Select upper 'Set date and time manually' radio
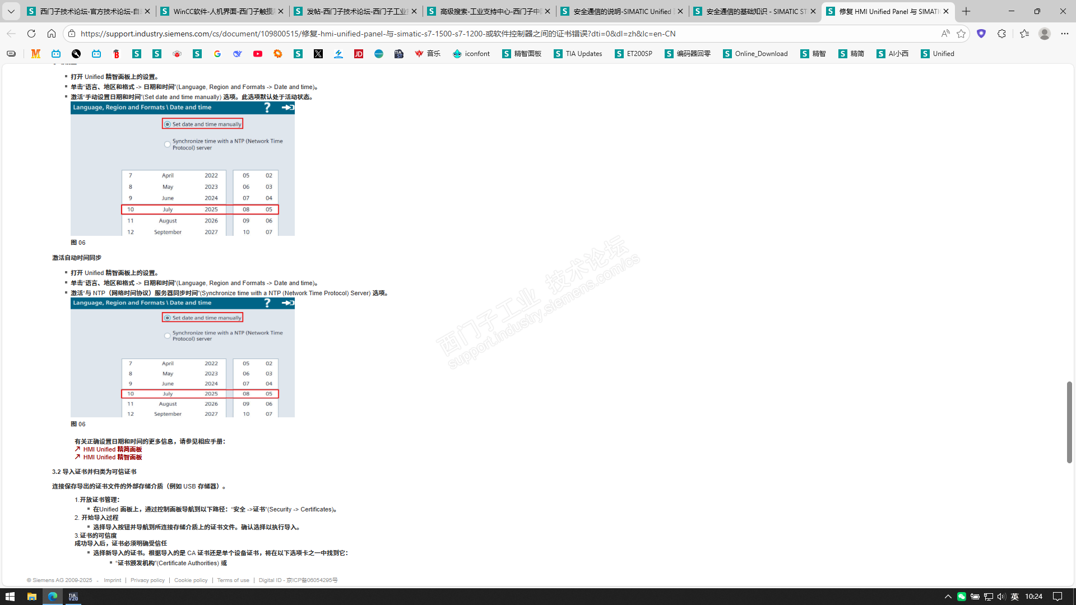Image resolution: width=1076 pixels, height=605 pixels. pyautogui.click(x=168, y=124)
